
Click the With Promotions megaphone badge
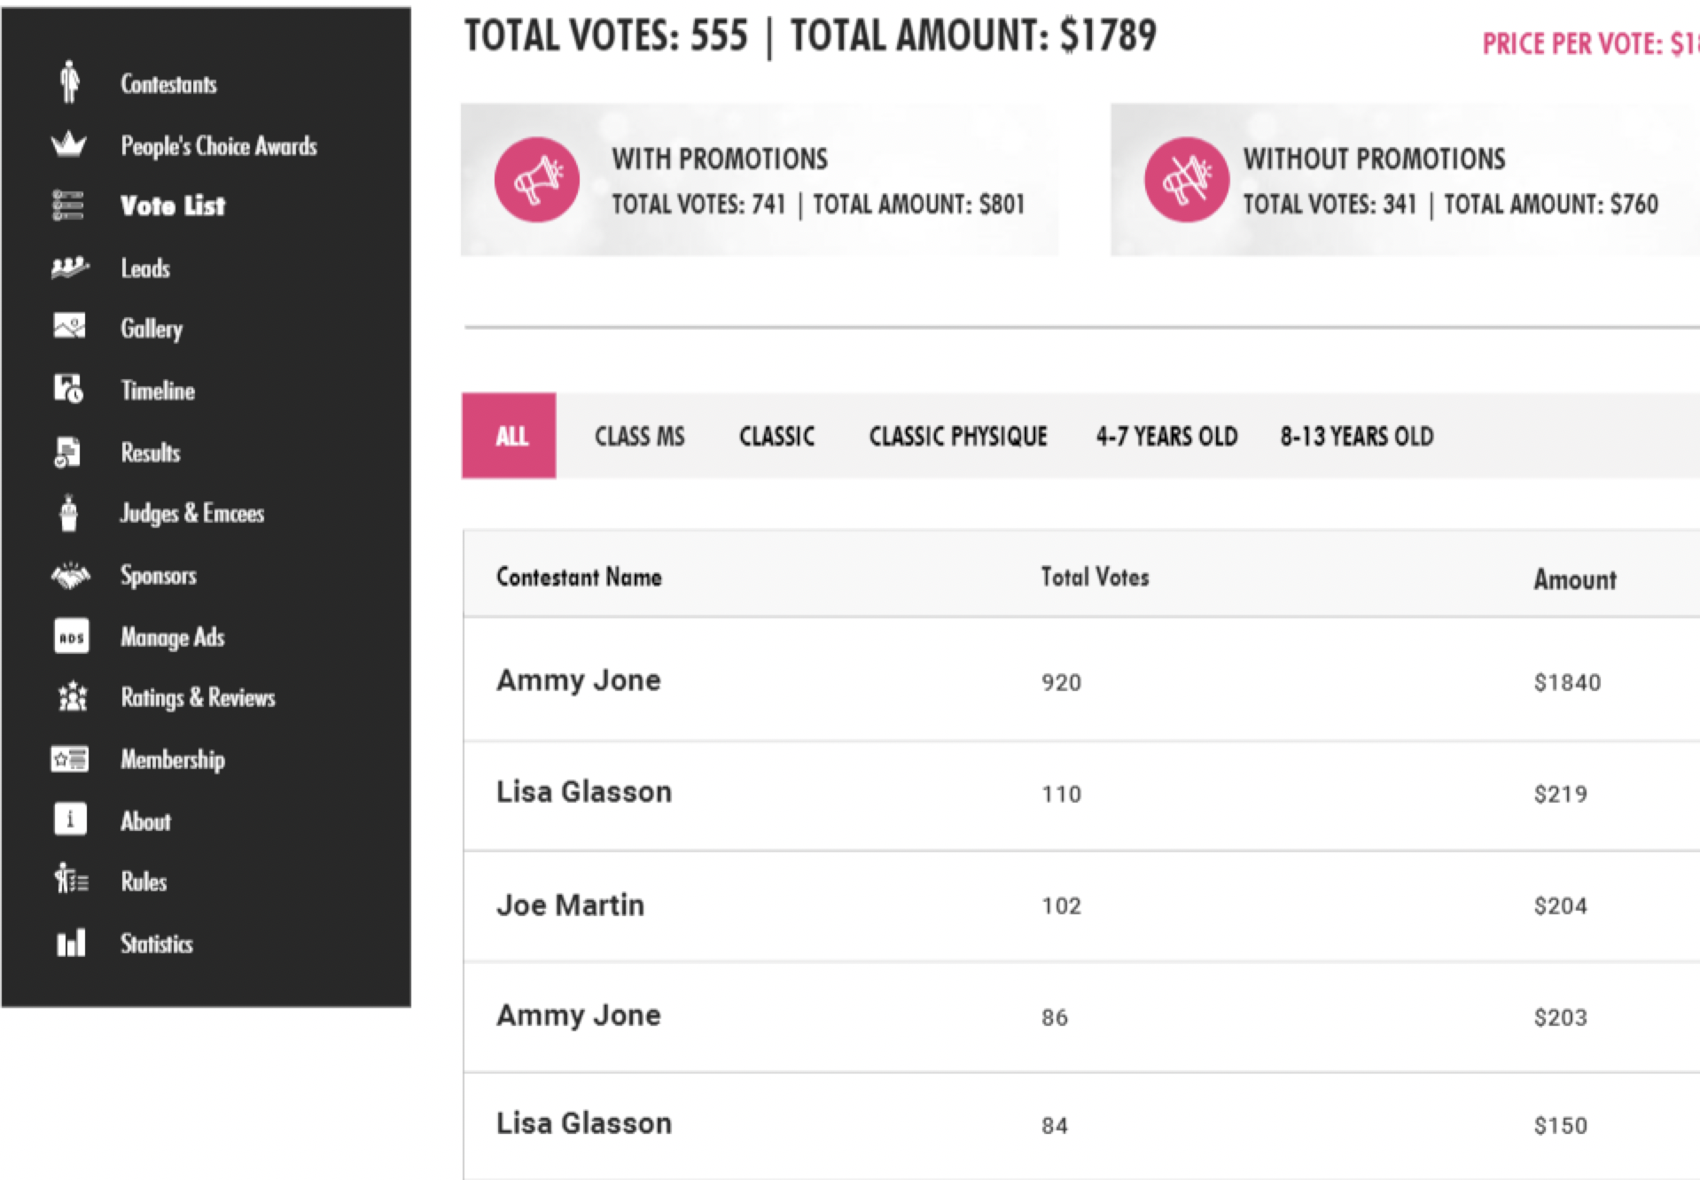(536, 178)
